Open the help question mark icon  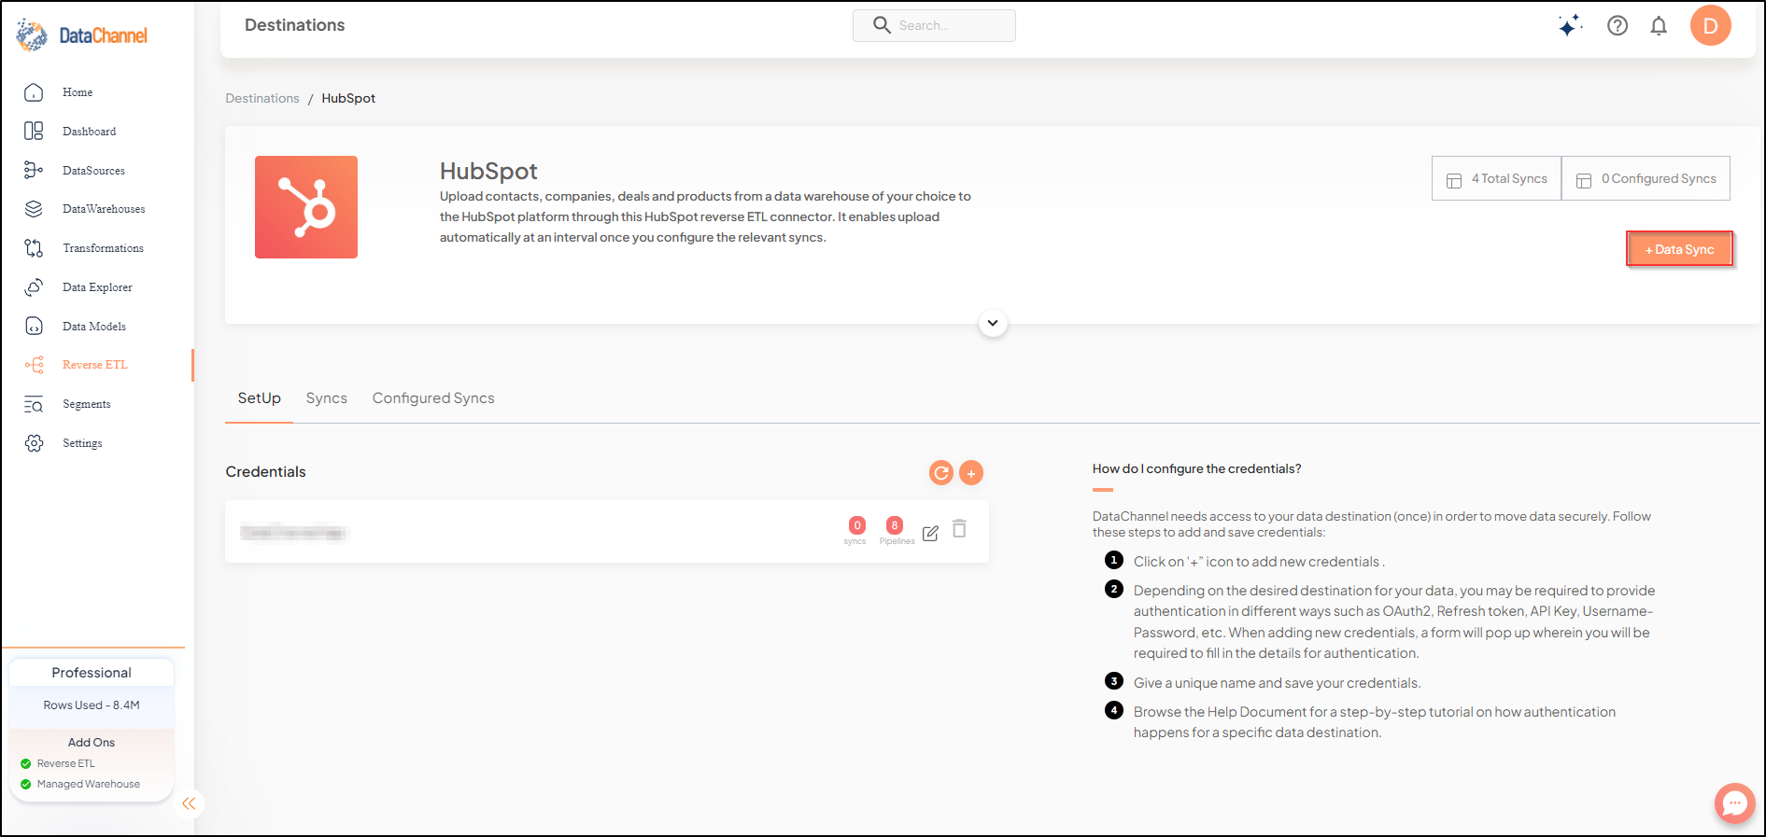pyautogui.click(x=1618, y=26)
